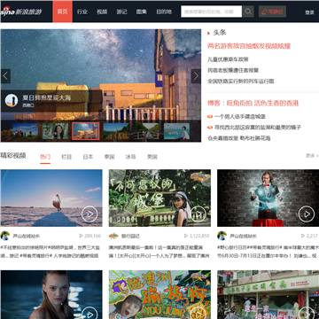Image resolution: width=319 pixels, height=319 pixels.
Task: Play the magician video
Action: 307,214
